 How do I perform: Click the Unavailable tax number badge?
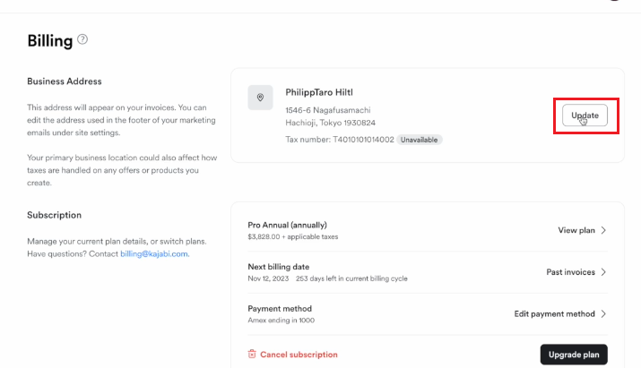point(419,140)
